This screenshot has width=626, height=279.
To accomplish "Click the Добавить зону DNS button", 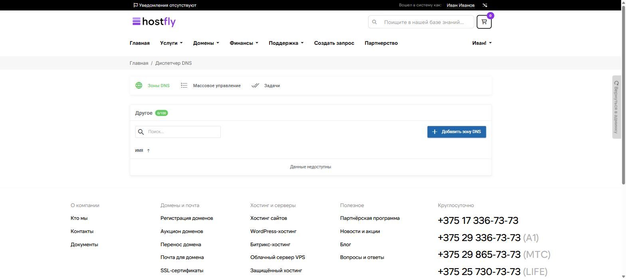I will [457, 132].
